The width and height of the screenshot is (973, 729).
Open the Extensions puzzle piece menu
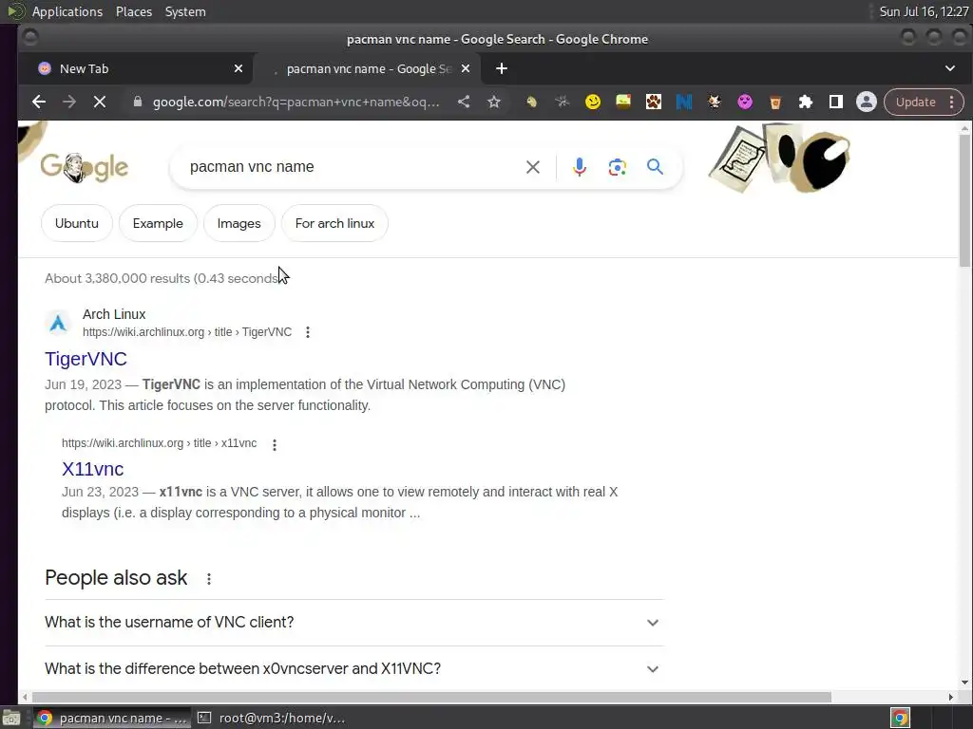click(806, 102)
